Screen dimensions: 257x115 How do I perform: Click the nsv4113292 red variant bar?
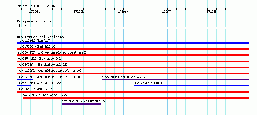click(133, 73)
